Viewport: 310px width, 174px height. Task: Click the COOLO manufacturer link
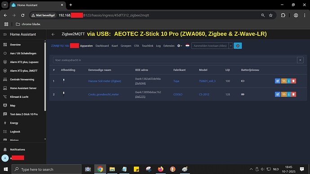[178, 94]
